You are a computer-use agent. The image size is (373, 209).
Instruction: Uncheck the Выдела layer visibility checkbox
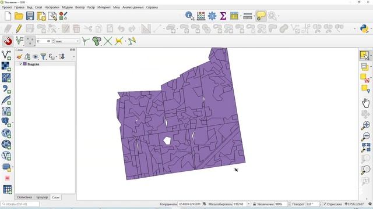(x=21, y=64)
